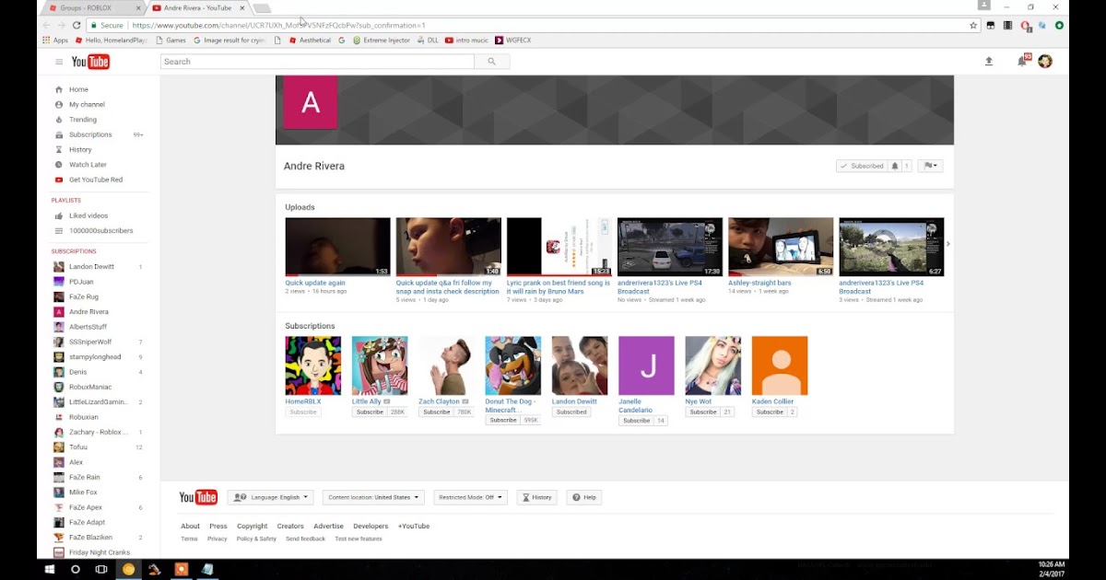Open Liked videos playlist
Image resolution: width=1106 pixels, height=580 pixels.
88,215
